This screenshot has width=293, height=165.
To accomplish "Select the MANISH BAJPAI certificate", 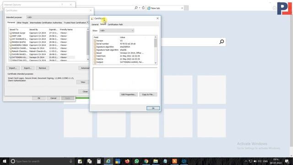I will tap(42, 42).
